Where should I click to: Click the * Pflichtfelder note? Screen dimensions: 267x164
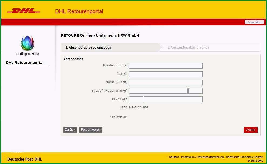[119, 117]
